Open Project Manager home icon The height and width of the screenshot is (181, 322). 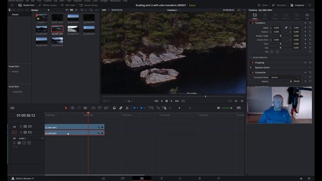(x=301, y=178)
